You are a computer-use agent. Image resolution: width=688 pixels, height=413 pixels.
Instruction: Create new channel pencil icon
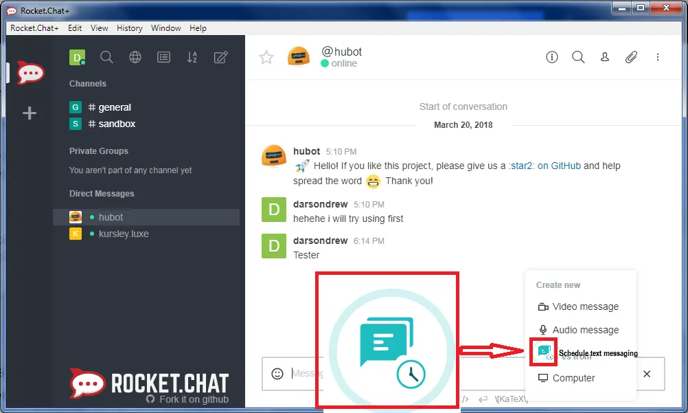220,57
